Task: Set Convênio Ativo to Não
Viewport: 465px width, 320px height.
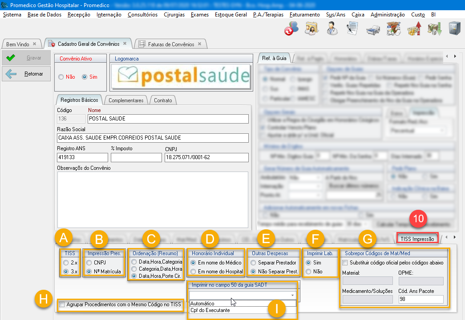Action: click(61, 77)
